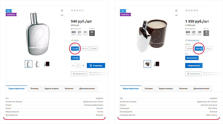Decrease quantity with the minus button
223x124 pixels.
[73, 65]
